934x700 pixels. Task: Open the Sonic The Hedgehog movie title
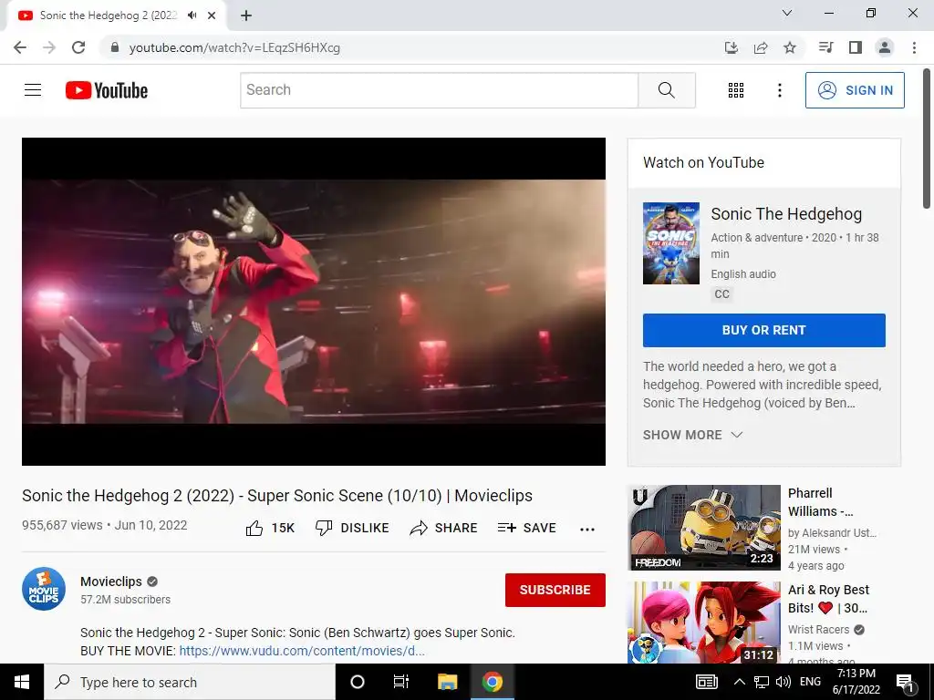click(x=786, y=213)
